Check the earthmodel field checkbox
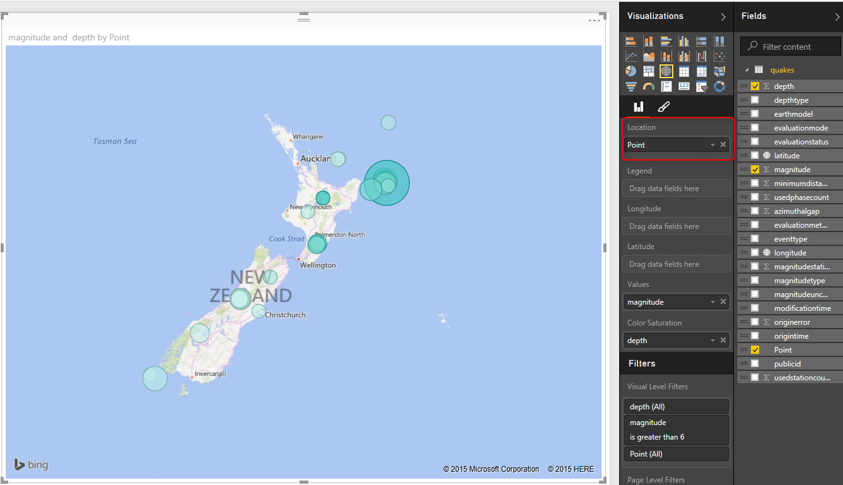 (x=755, y=114)
